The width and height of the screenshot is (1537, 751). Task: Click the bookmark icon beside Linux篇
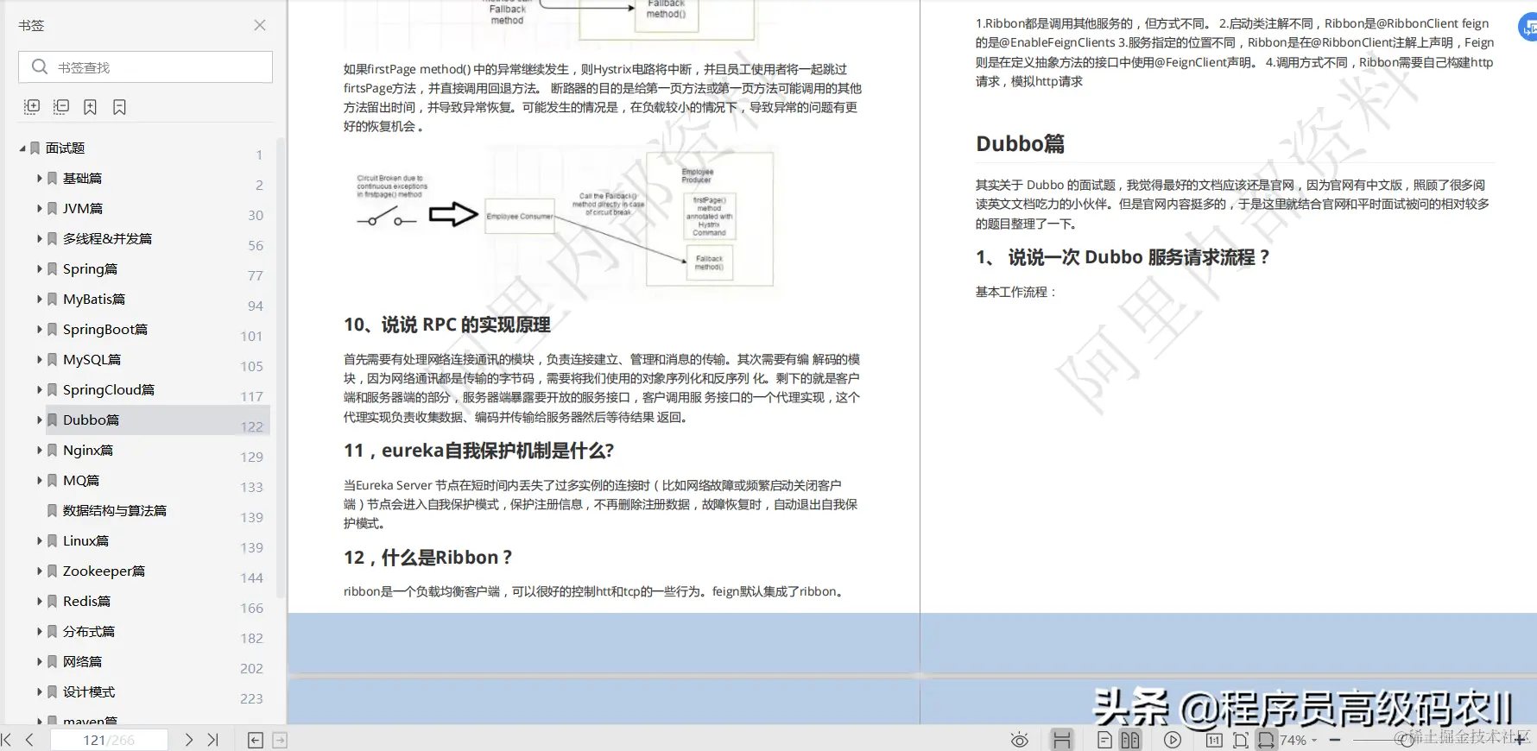click(53, 540)
